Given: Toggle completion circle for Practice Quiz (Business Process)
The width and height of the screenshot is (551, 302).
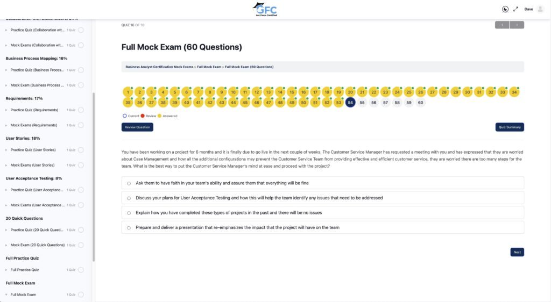Looking at the screenshot, I should (x=81, y=70).
